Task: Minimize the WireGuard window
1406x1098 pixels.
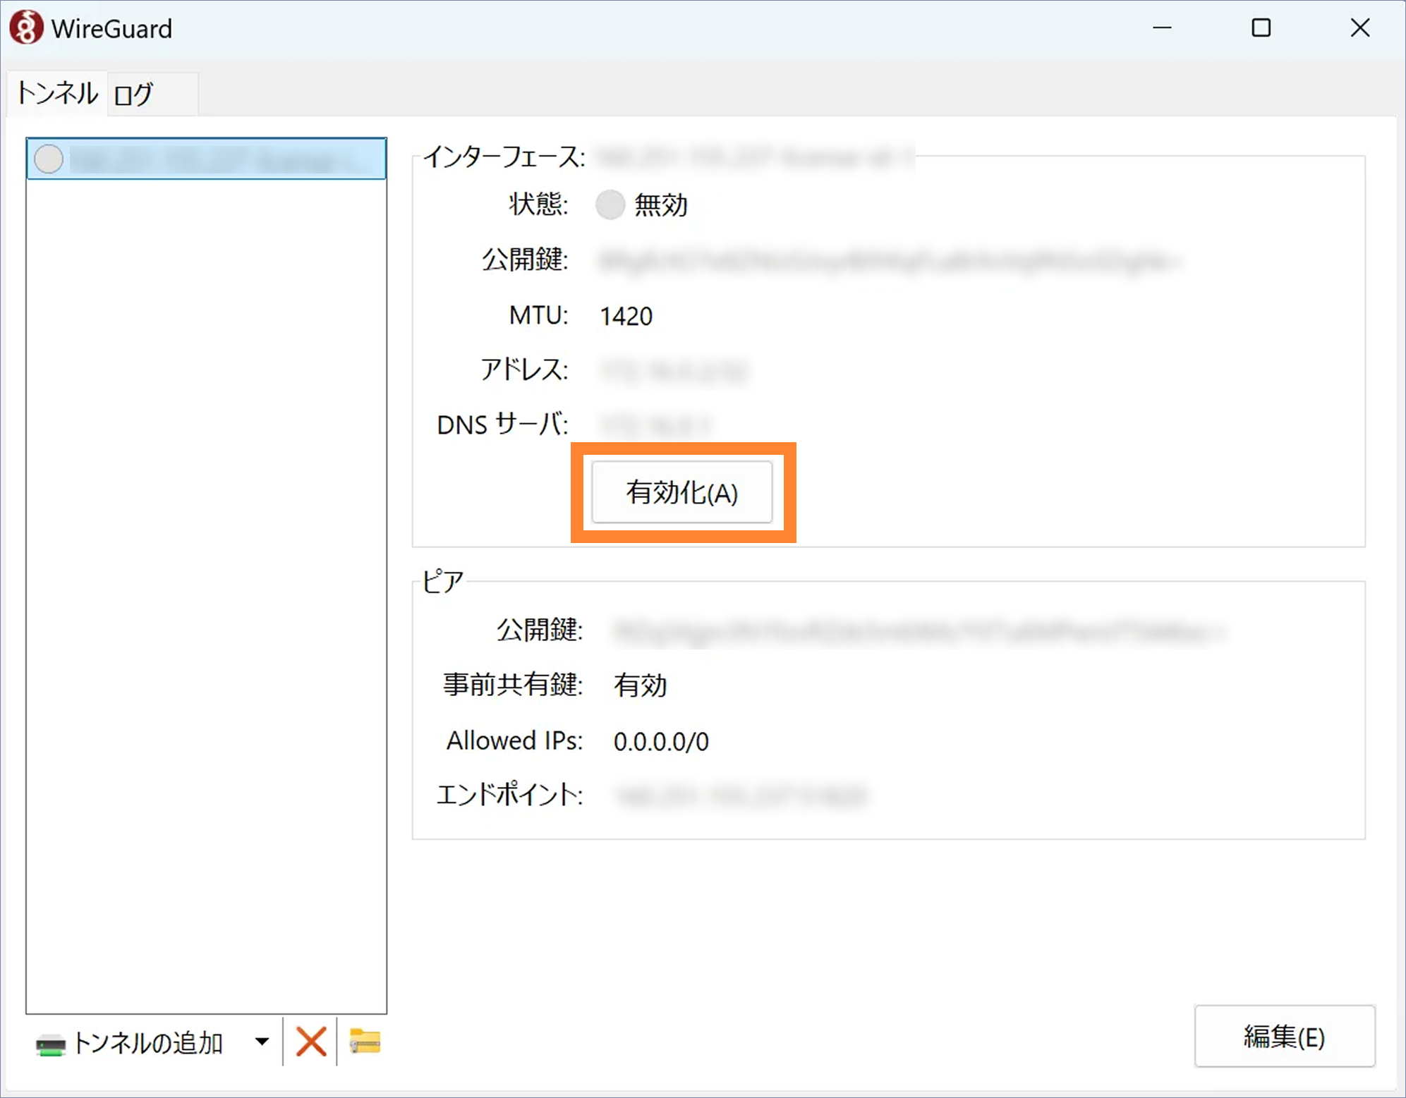Action: click(x=1162, y=28)
